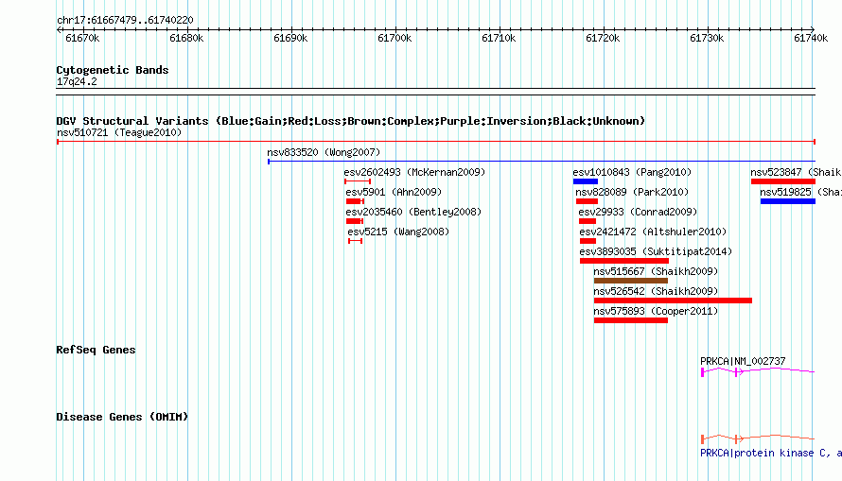
Task: Open esv5215 (Wang2008) variant label
Action: tap(398, 232)
